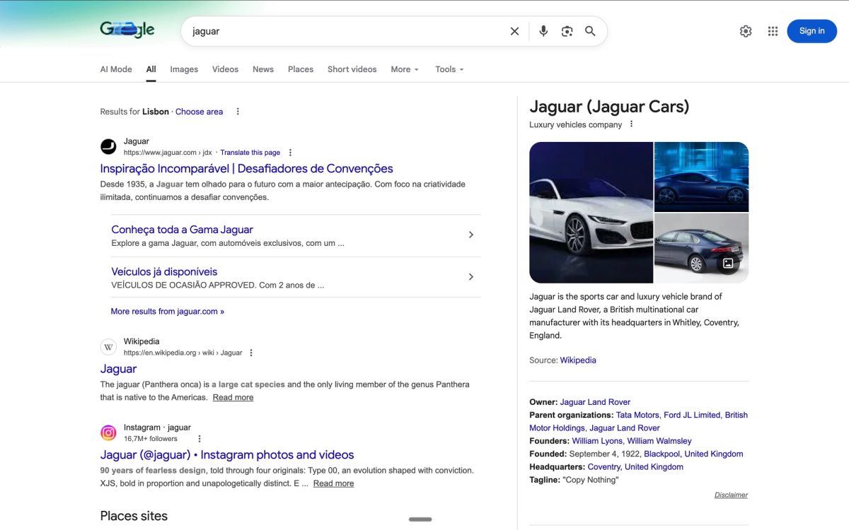Open dark sedan Jaguar photo bottom right
Viewport: 849px width, 530px height.
point(701,248)
